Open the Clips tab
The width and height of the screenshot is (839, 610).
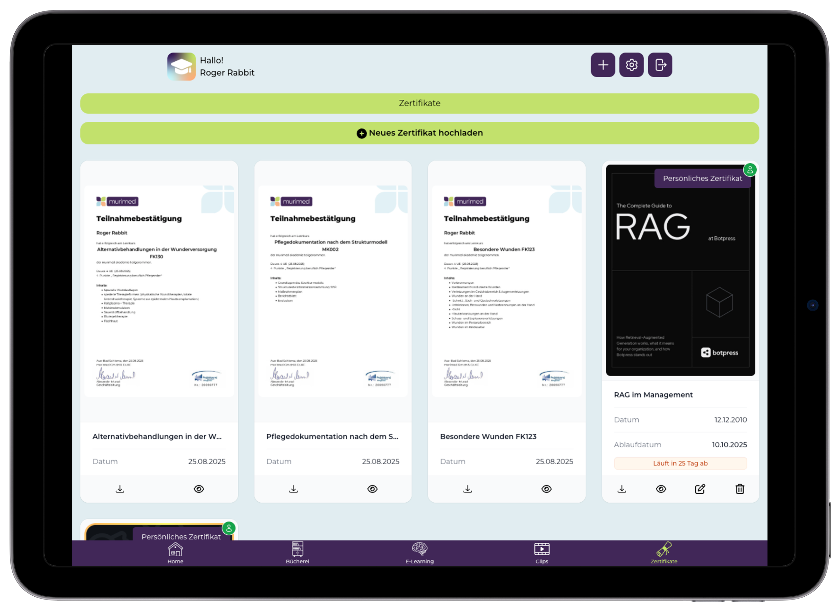(542, 553)
